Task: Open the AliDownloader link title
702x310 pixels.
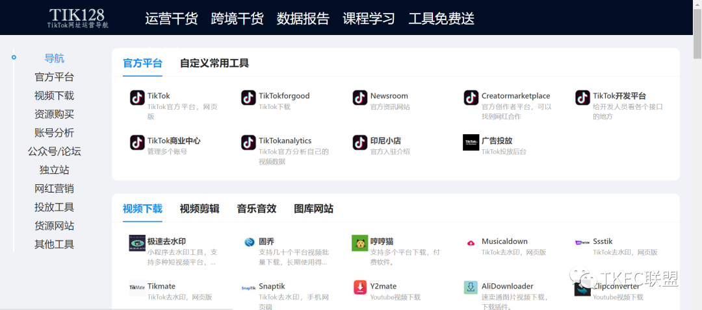Action: pos(507,286)
